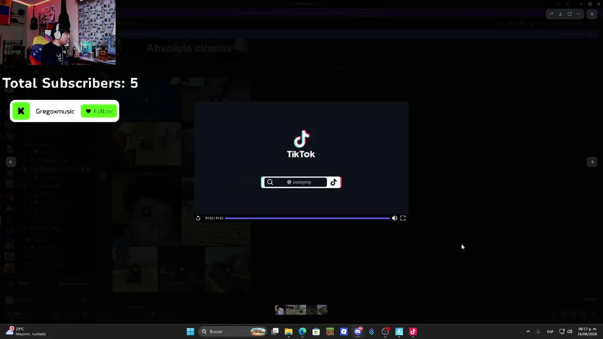The image size is (603, 339).
Task: Mute the video player volume
Action: click(394, 218)
